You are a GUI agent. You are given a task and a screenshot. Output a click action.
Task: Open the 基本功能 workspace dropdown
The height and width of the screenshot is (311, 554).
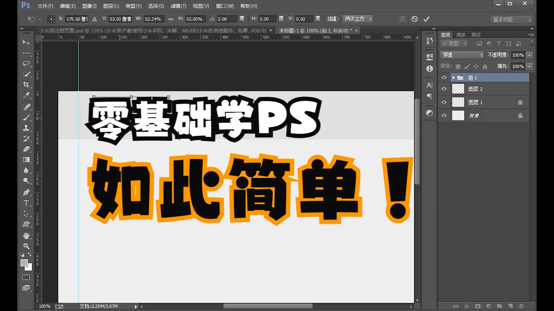511,19
